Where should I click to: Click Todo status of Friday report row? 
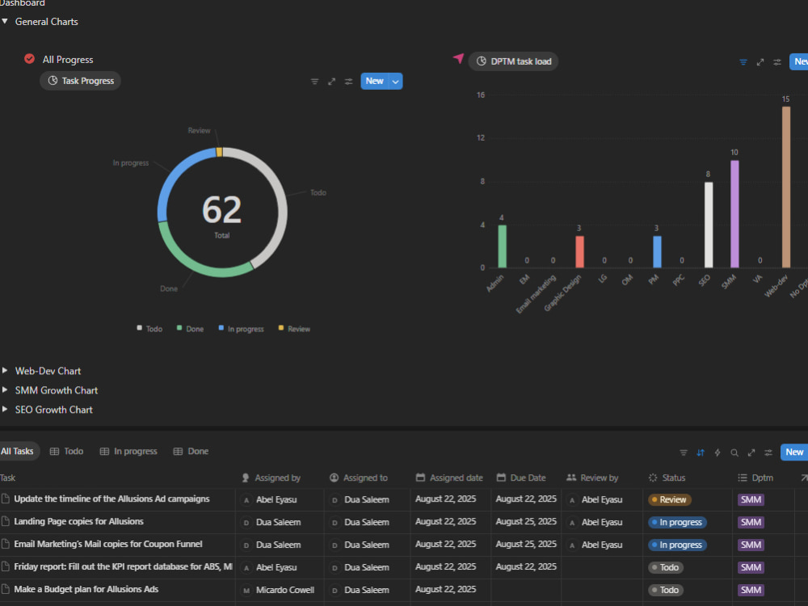665,567
